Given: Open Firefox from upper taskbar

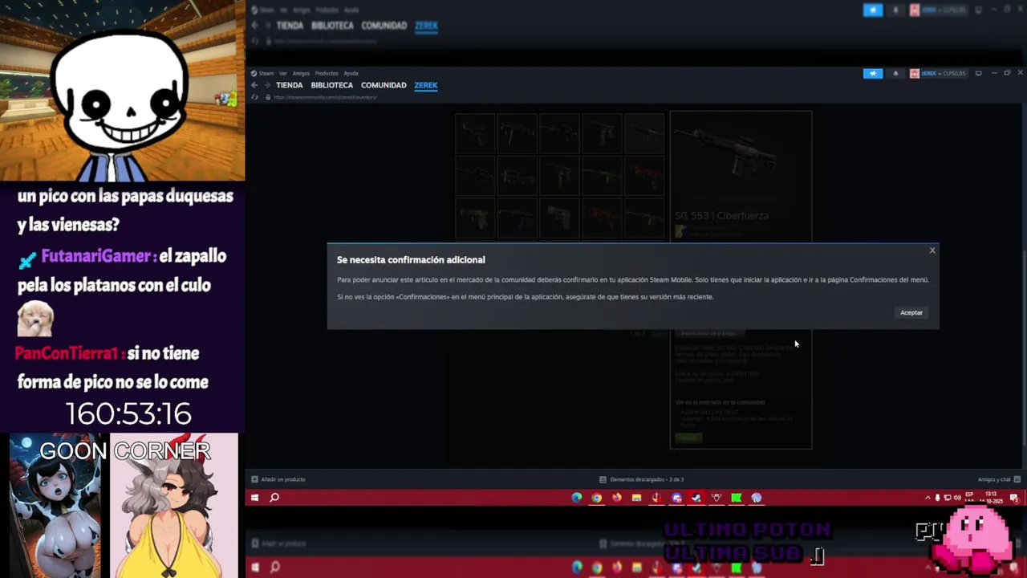Looking at the screenshot, I should (616, 498).
